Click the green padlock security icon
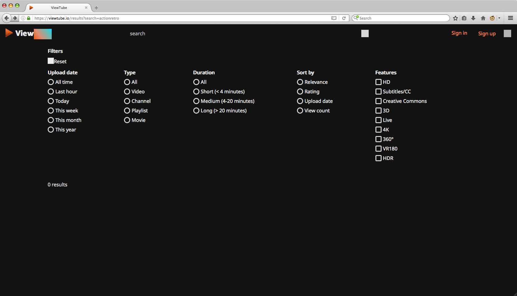The width and height of the screenshot is (517, 296). 29,18
